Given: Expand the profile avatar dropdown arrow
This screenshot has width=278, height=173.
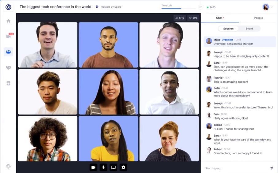Looking at the screenshot, I should [272, 7].
